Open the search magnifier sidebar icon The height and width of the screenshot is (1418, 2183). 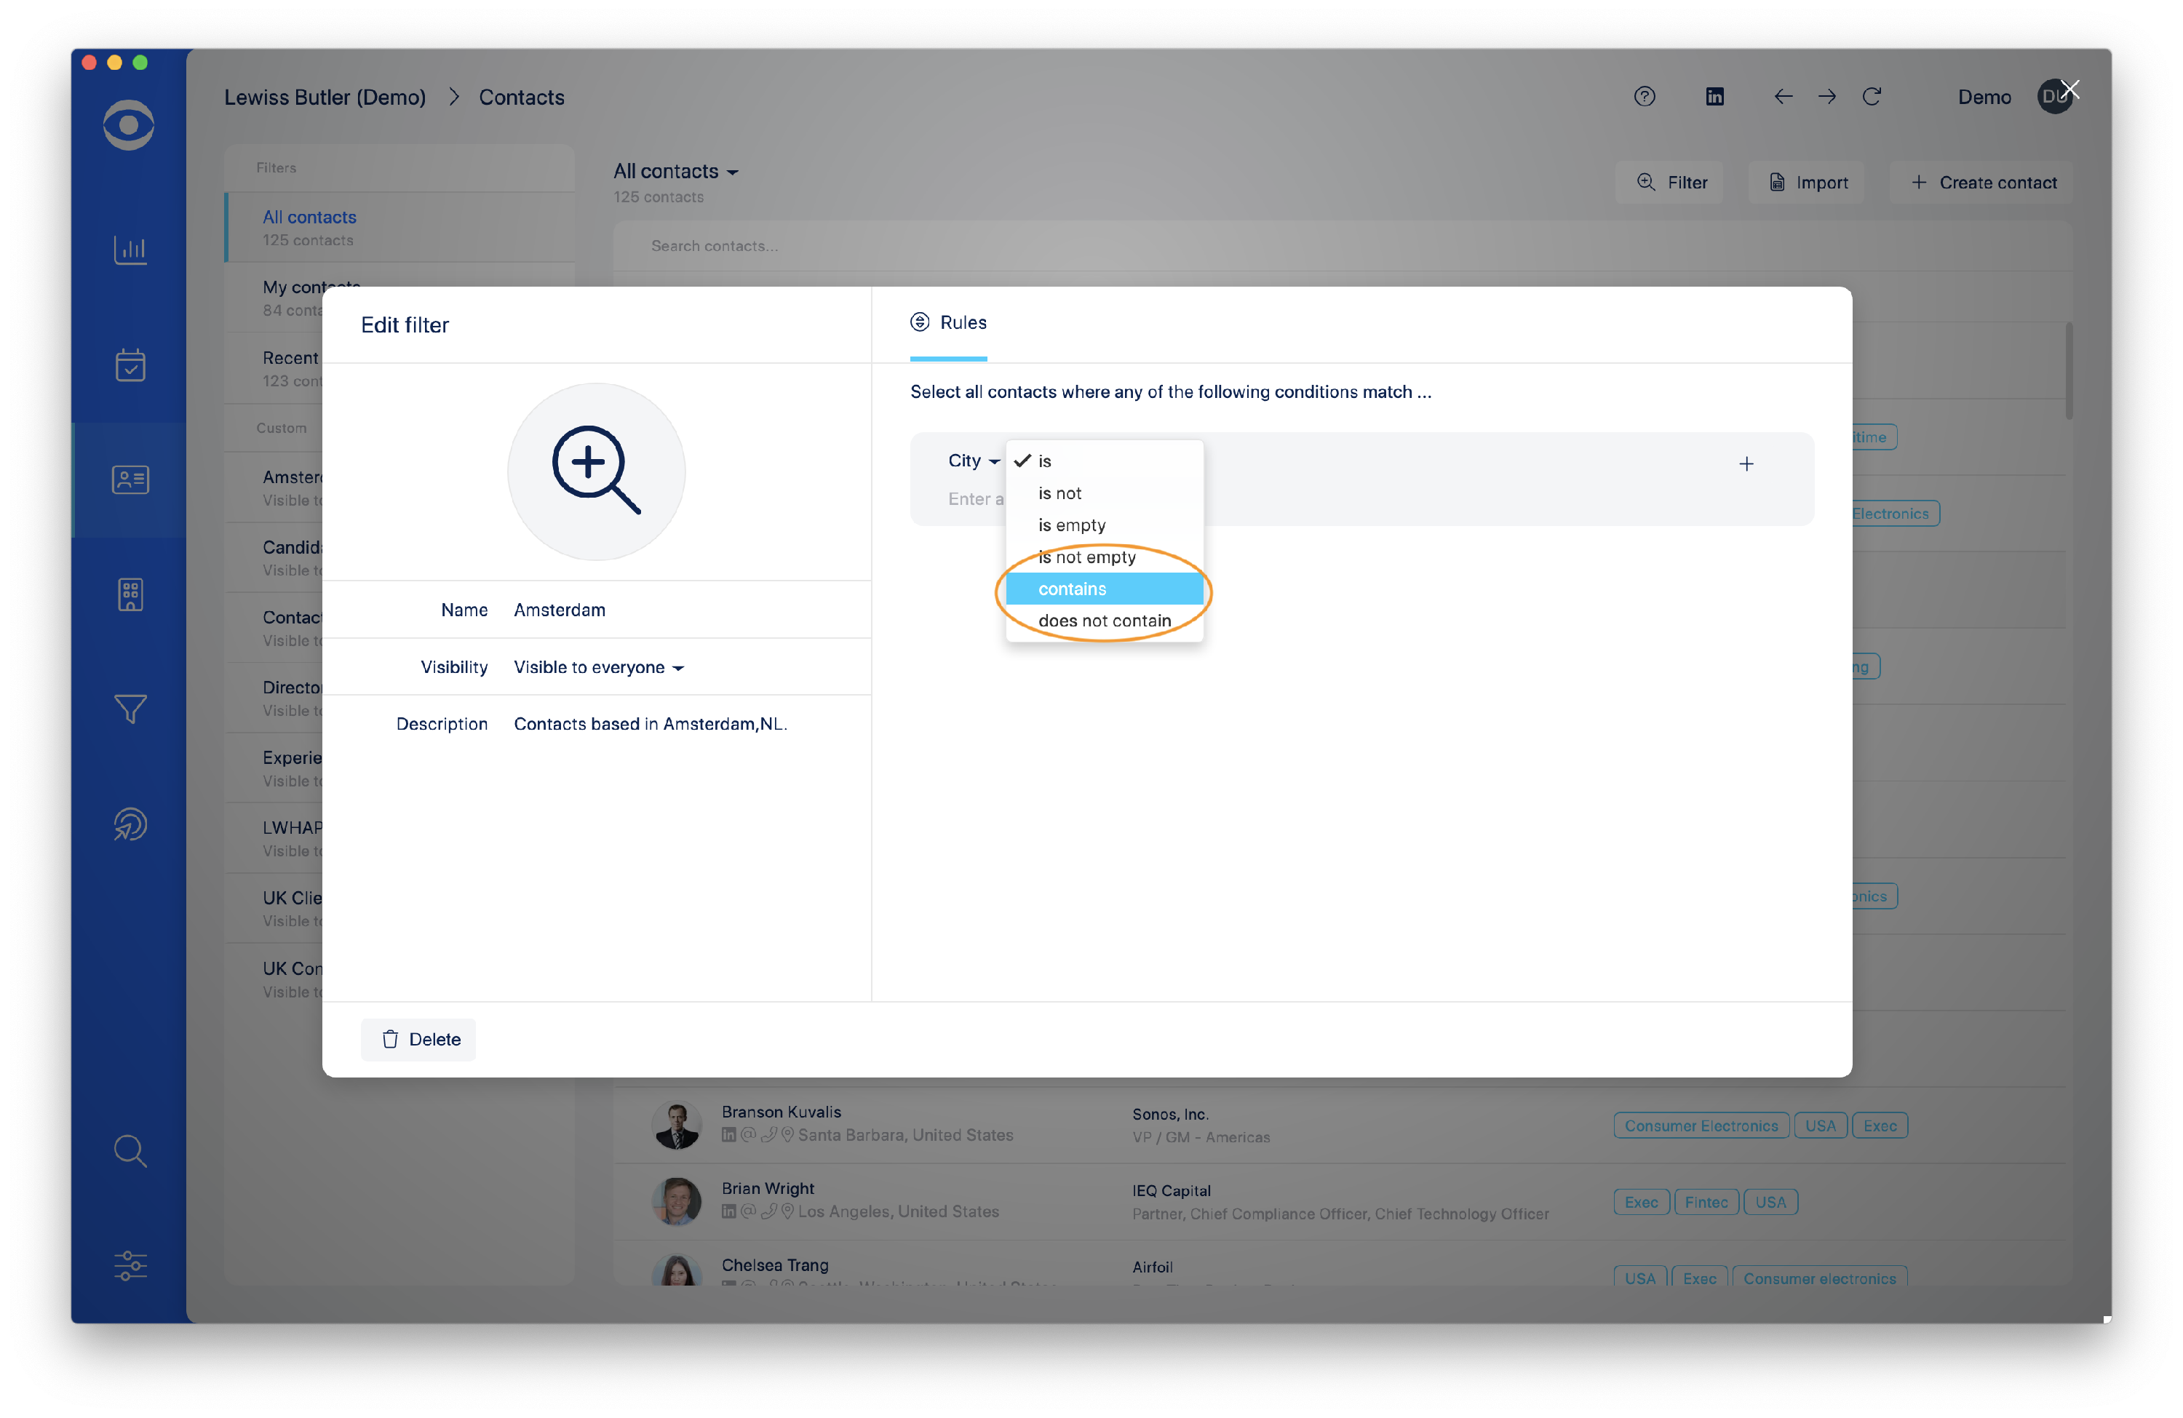click(x=130, y=1150)
